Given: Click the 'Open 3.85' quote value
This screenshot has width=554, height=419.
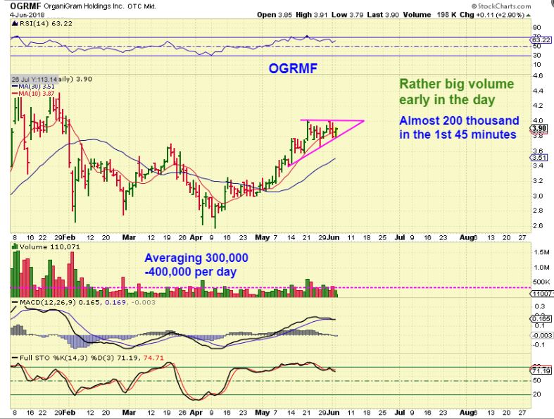Looking at the screenshot, I should pos(275,15).
